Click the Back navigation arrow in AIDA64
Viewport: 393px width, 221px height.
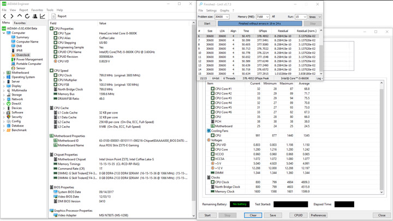(x=5, y=16)
